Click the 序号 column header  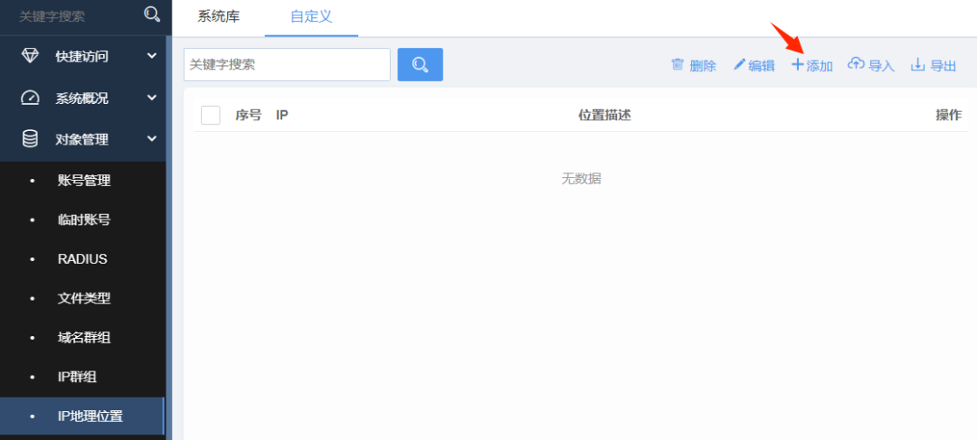tap(248, 115)
